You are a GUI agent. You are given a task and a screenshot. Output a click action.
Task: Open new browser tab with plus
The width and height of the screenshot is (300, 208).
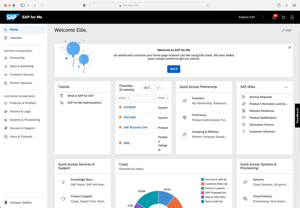pyautogui.click(x=287, y=5)
